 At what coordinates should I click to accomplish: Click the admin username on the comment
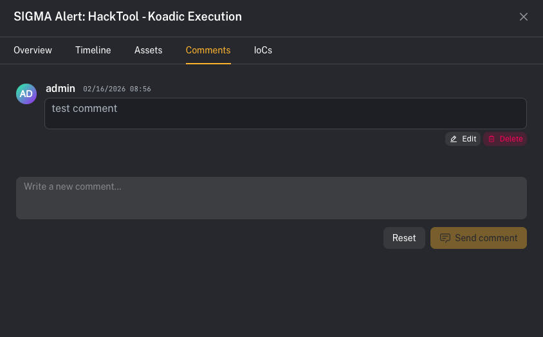[60, 88]
